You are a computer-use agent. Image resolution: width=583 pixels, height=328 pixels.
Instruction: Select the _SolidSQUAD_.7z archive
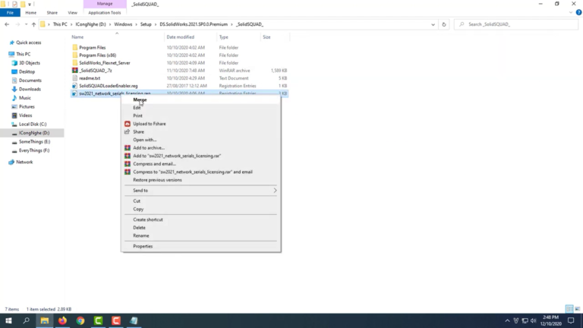pyautogui.click(x=95, y=71)
